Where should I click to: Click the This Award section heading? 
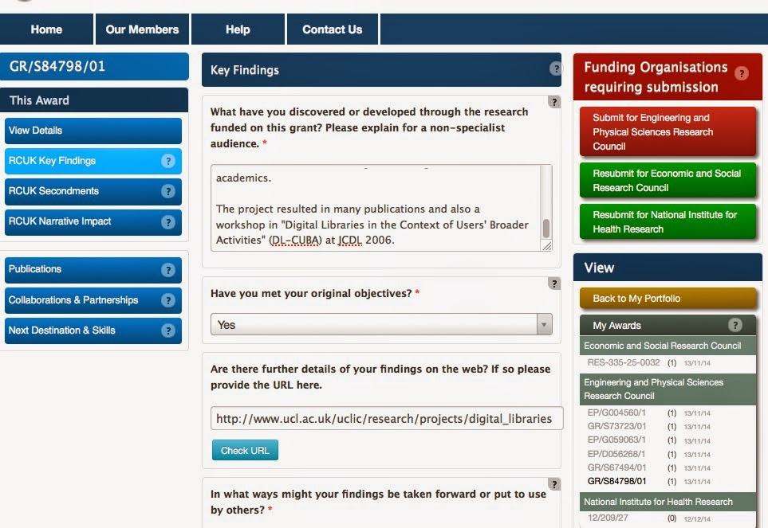click(94, 100)
